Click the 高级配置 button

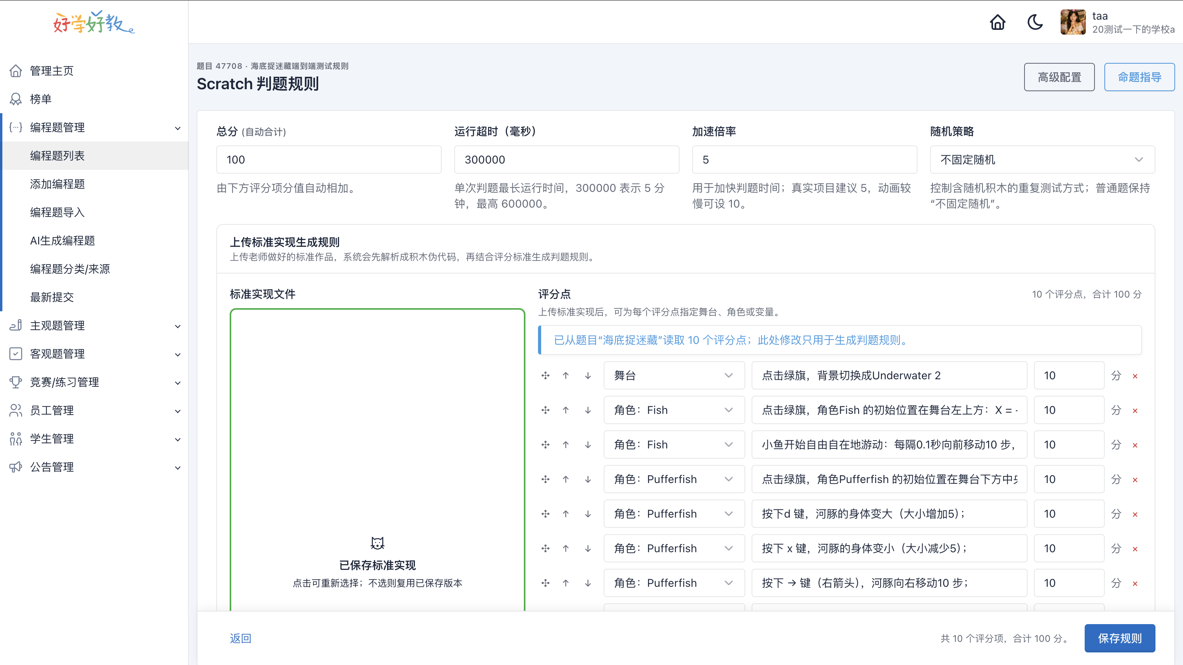pos(1059,77)
